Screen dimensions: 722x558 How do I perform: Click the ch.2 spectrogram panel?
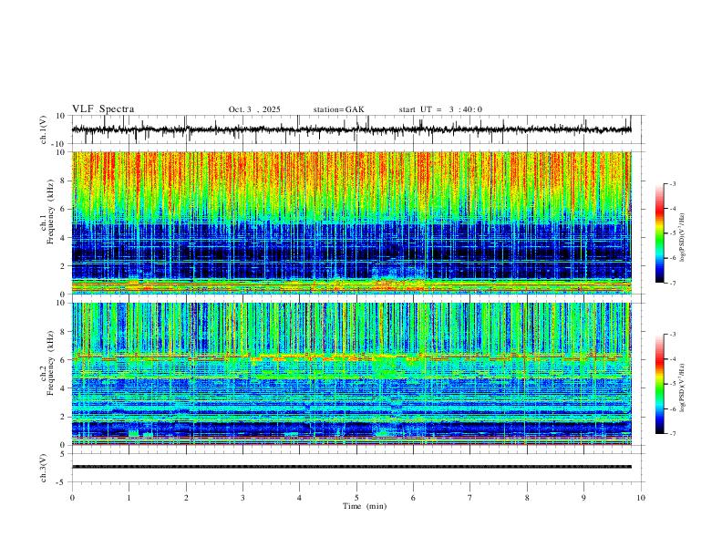(352, 374)
